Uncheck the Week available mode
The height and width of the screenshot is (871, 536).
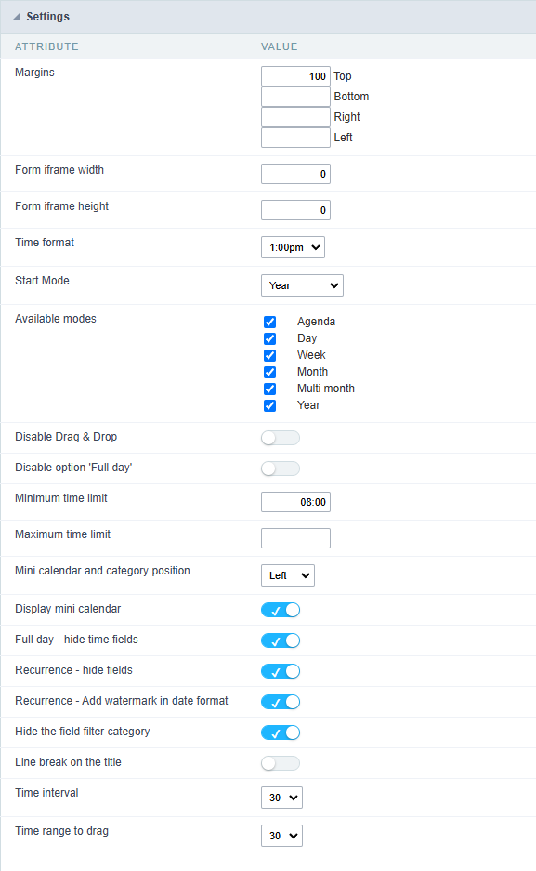pyautogui.click(x=269, y=354)
